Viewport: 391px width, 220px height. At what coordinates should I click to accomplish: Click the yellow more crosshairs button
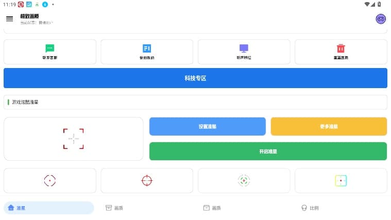329,126
